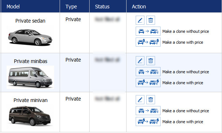
Task: Clone Private minibas with price icon
Action: tap(148, 82)
